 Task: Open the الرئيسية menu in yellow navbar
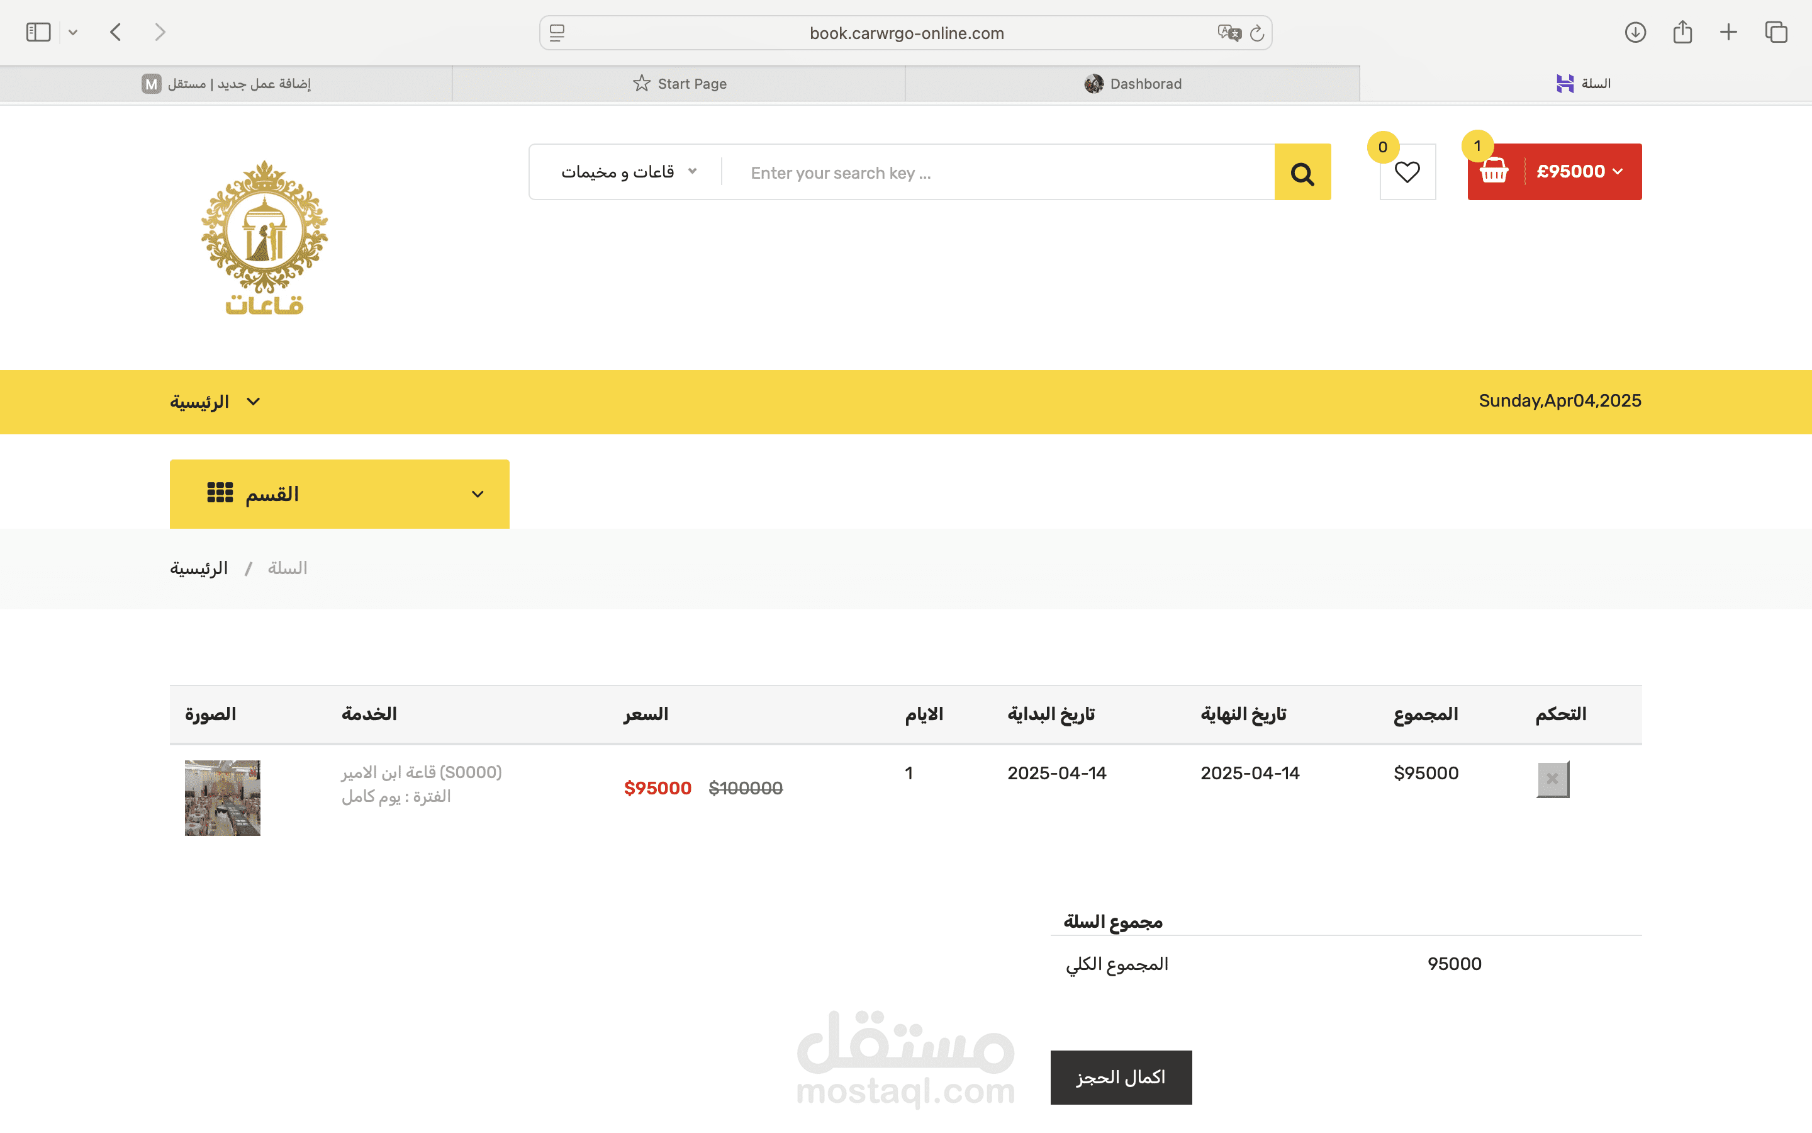214,402
